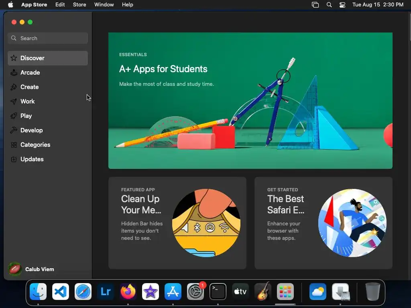Open Safari from the dock

83,292
